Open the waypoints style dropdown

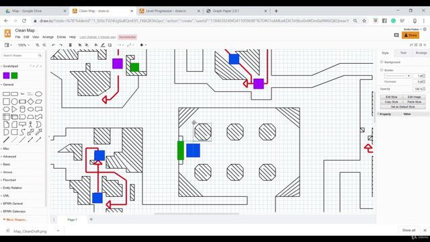tap(130, 45)
